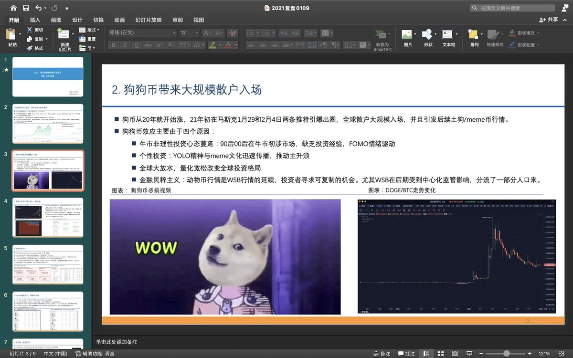Toggle subscript X₂ formatting

[171, 45]
